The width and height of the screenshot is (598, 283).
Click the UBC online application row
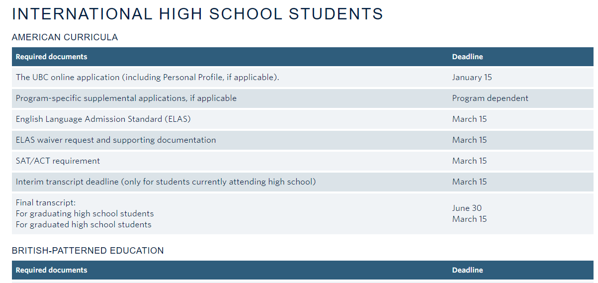coord(303,78)
